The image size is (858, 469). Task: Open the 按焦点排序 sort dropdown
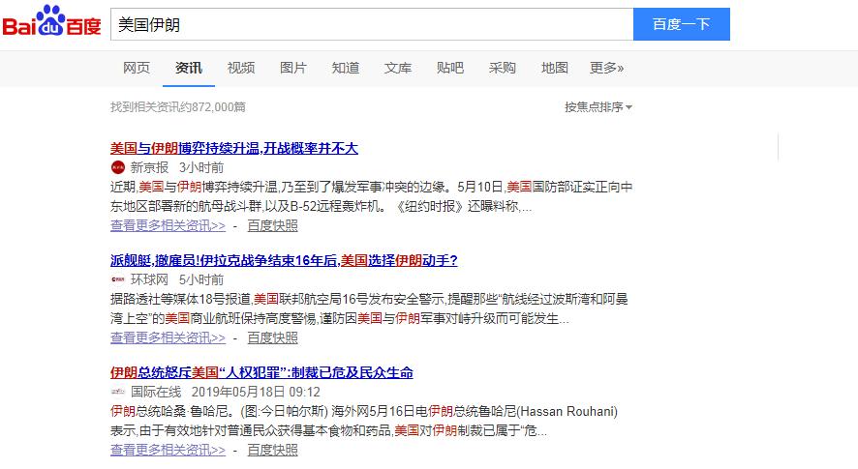coord(598,107)
